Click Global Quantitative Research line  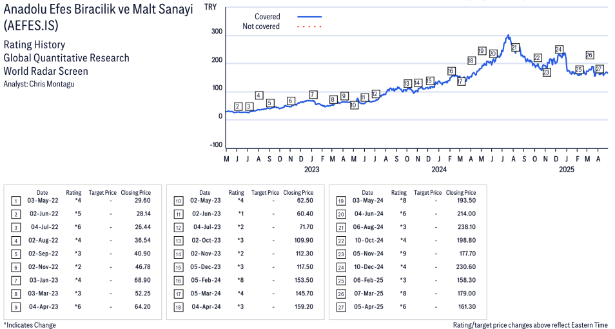tap(66, 58)
